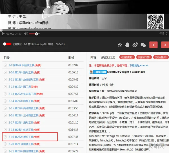Play the video with the play button
The width and height of the screenshot is (169, 153).
[x=3, y=34]
